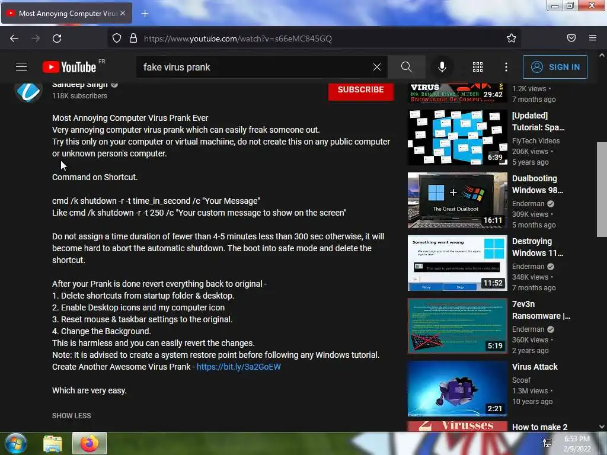The height and width of the screenshot is (455, 607).
Task: Click the browser address bar URL
Action: (238, 39)
